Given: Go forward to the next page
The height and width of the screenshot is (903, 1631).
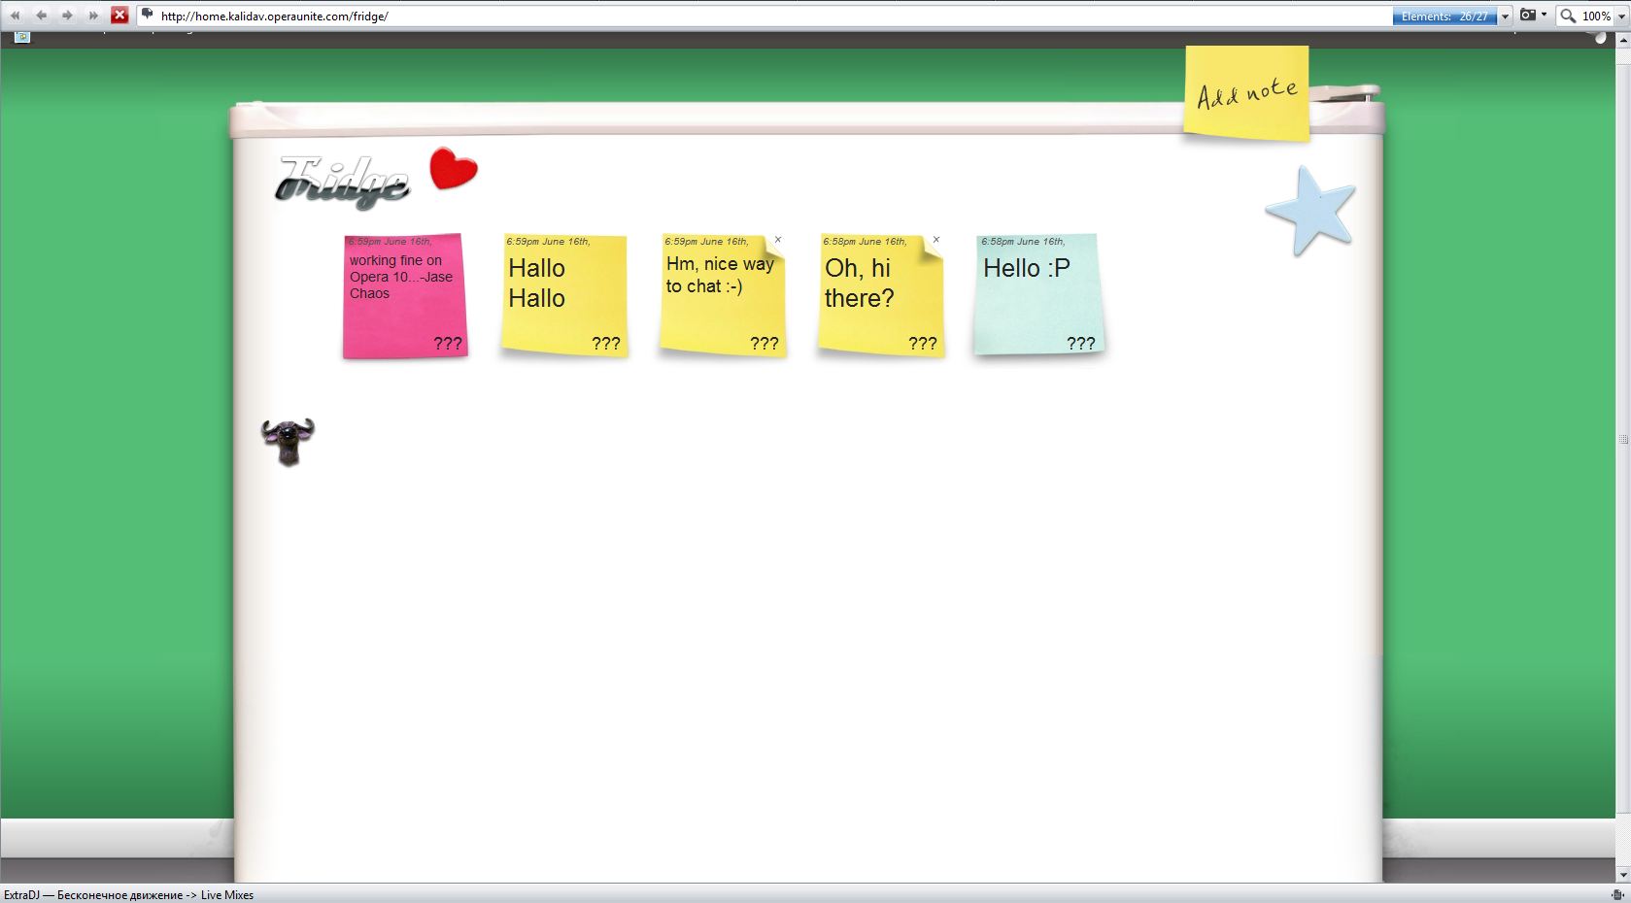Looking at the screenshot, I should pyautogui.click(x=67, y=16).
